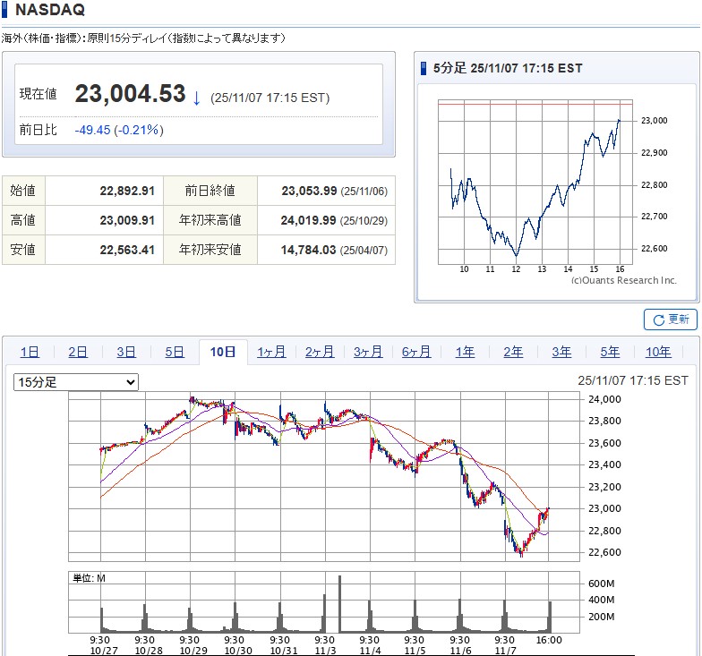Click the volume bar chart area
This screenshot has height=656, width=702.
click(x=325, y=604)
